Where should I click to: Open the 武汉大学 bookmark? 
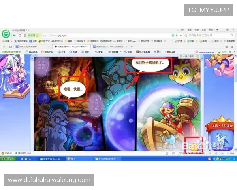click(x=144, y=41)
